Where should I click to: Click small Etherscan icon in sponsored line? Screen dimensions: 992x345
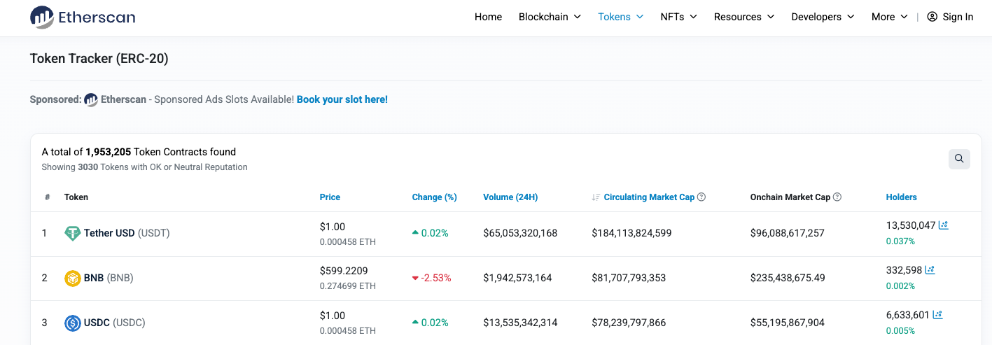pos(91,99)
